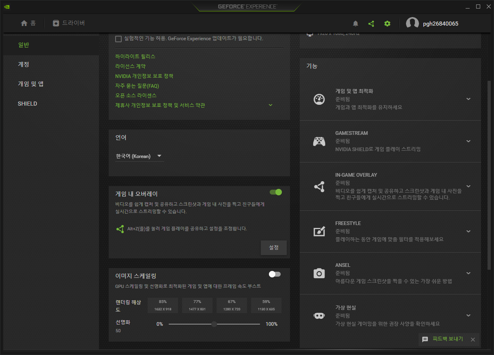Screen dimensions: 494x355
Task: Open the 오픈 소스 라이센스 link
Action: pos(136,95)
